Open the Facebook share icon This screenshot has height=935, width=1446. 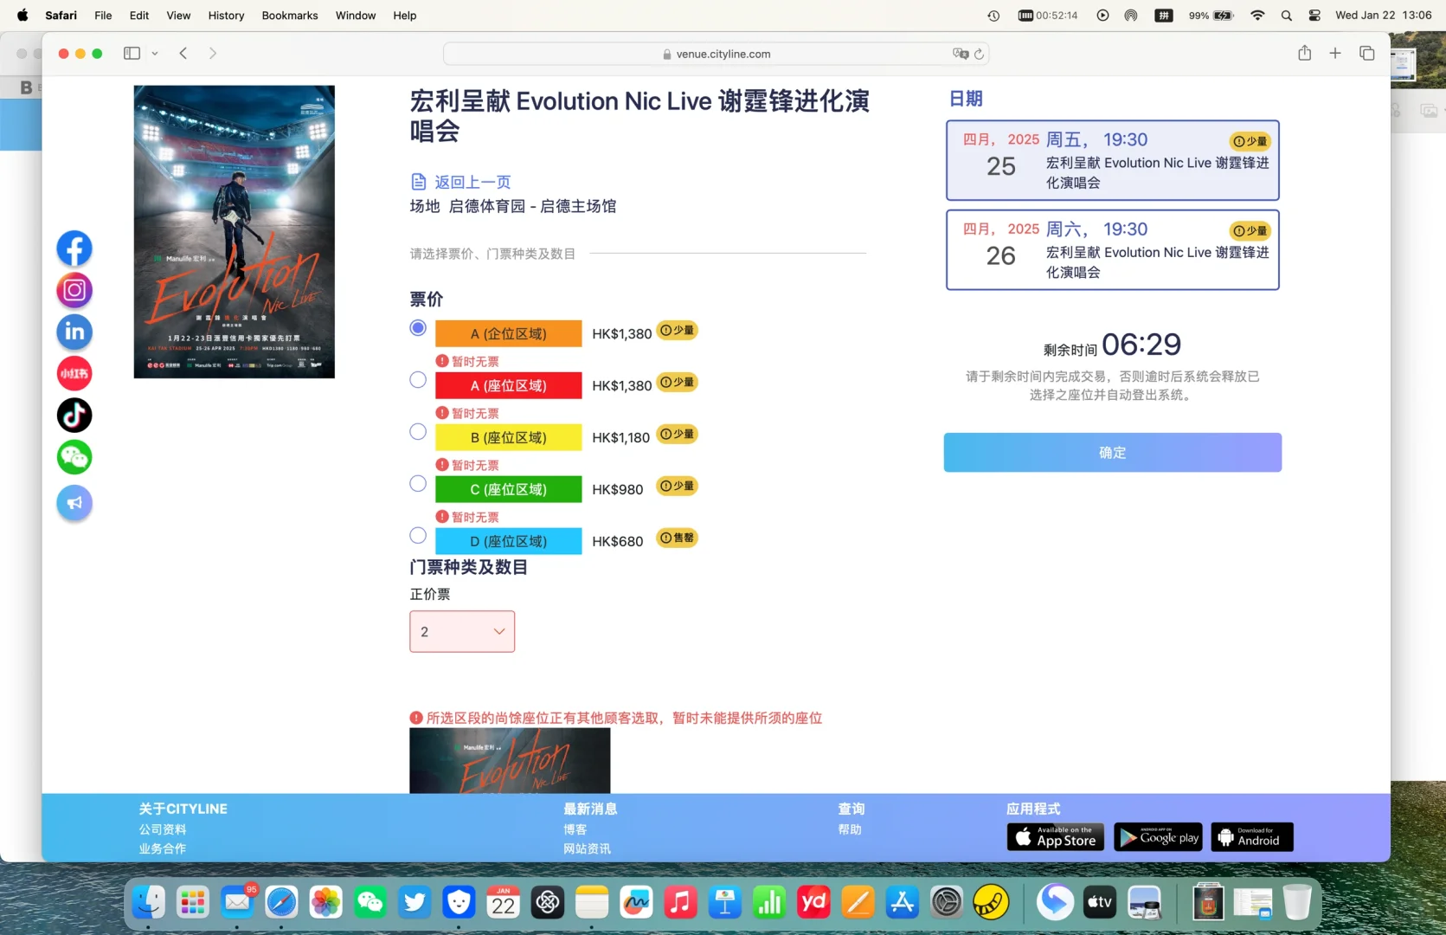click(74, 248)
